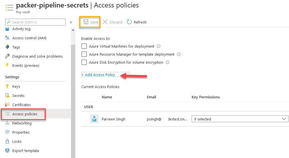Enable Azure Virtual Machines for deployment
The width and height of the screenshot is (289, 158).
[84, 46]
